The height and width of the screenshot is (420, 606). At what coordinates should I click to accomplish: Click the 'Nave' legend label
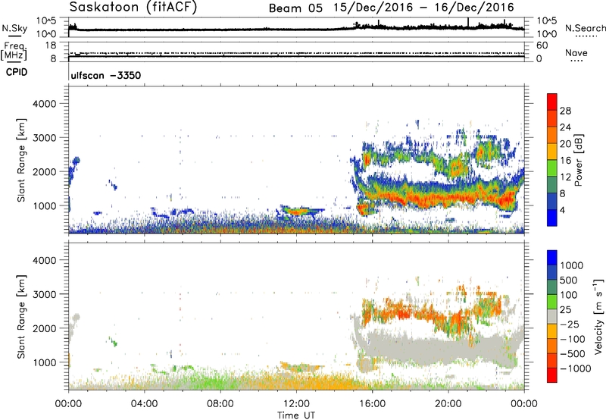point(576,52)
